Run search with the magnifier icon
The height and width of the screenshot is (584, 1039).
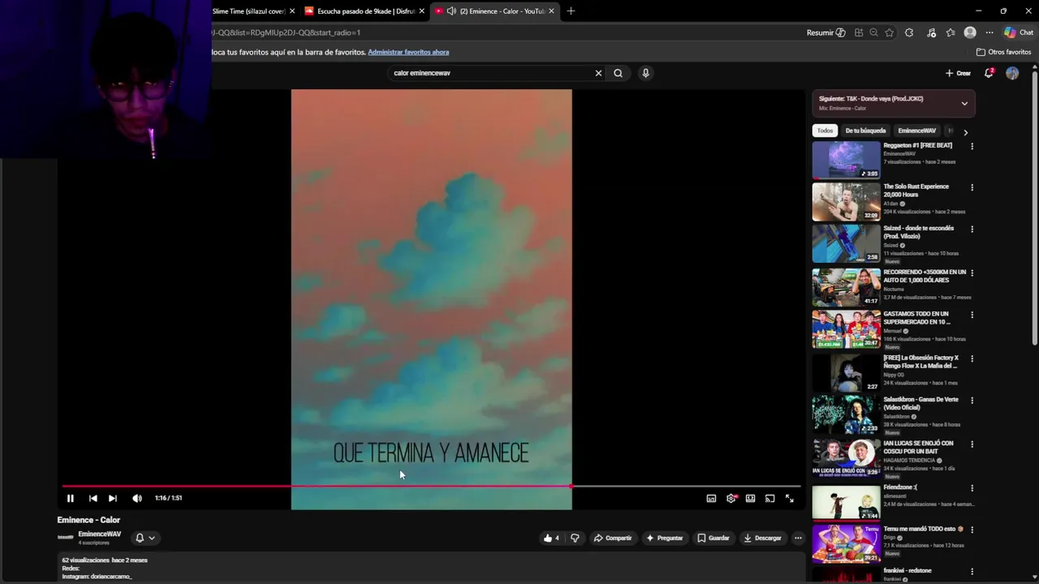pos(618,73)
